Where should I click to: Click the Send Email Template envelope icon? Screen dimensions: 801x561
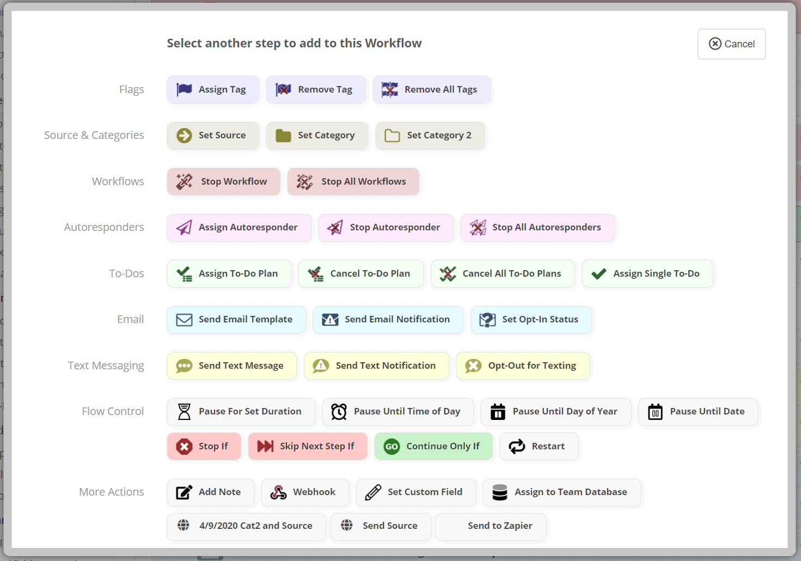click(x=184, y=320)
